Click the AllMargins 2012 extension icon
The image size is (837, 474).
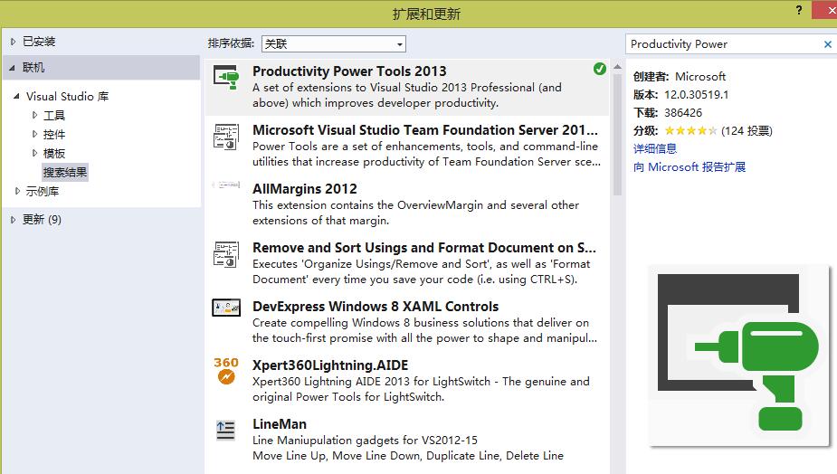(226, 185)
